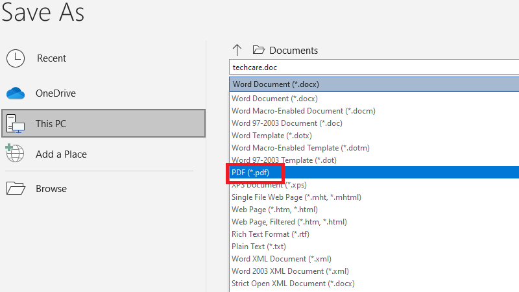Screen dimensions: 519x292
Task: Pick Strict Open XML Document (*.docx)
Action: pyautogui.click(x=293, y=284)
